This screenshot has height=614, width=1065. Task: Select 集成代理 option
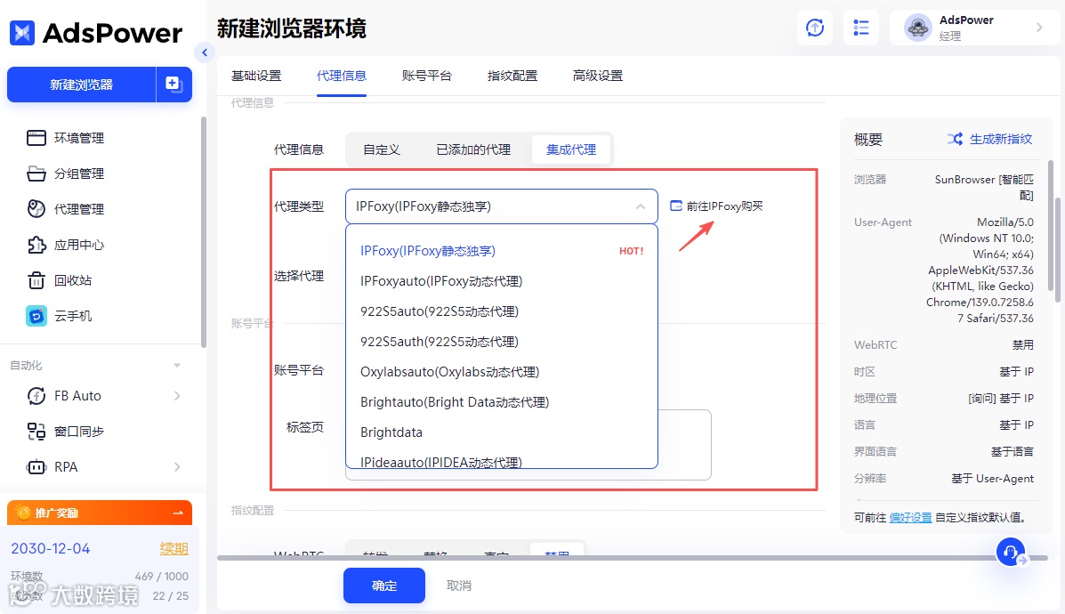click(x=571, y=149)
